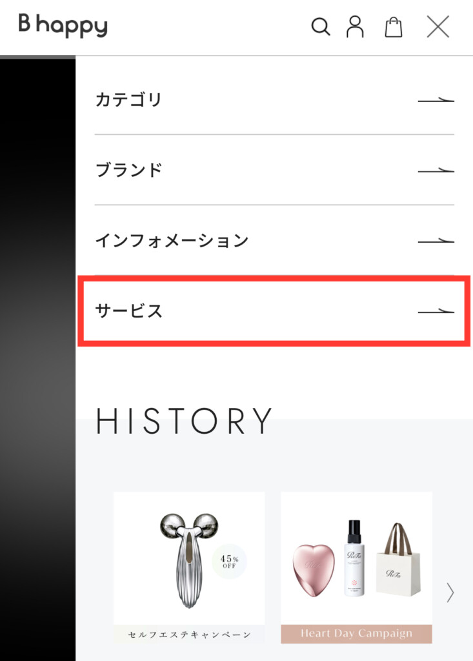Open the search magnifier icon
The image size is (473, 661).
click(321, 26)
